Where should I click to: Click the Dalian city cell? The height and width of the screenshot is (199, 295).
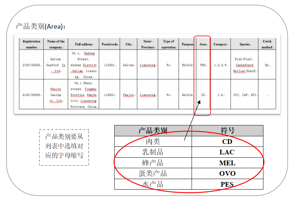[128, 65]
